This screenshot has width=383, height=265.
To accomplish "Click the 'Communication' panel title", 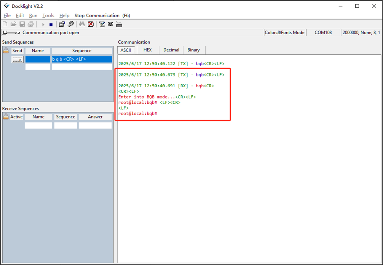I will pos(134,42).
